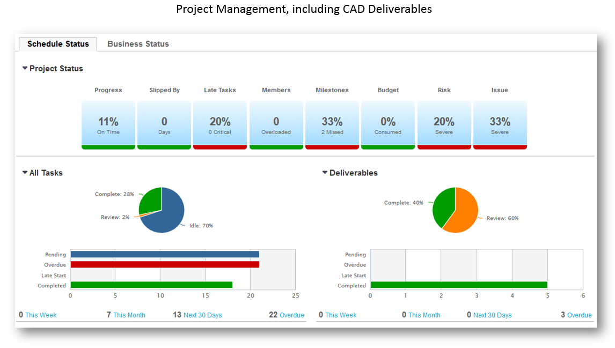Open the Budget 0% Consumed tile

388,124
